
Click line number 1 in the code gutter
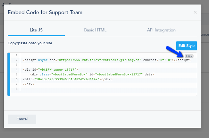17,55
